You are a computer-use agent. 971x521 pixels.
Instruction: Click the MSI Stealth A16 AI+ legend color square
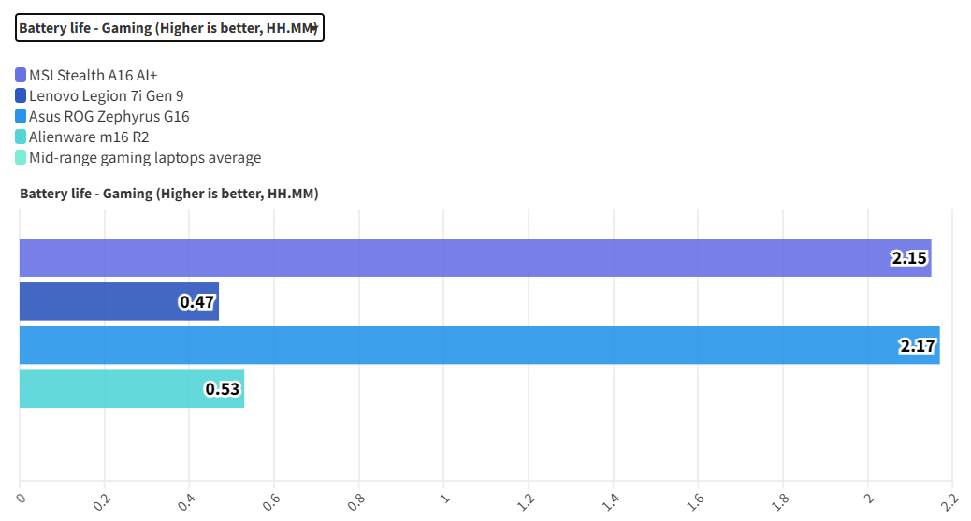(21, 75)
